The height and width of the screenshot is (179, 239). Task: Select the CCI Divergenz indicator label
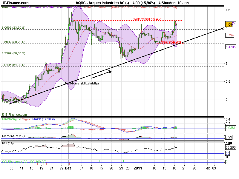[24, 161]
